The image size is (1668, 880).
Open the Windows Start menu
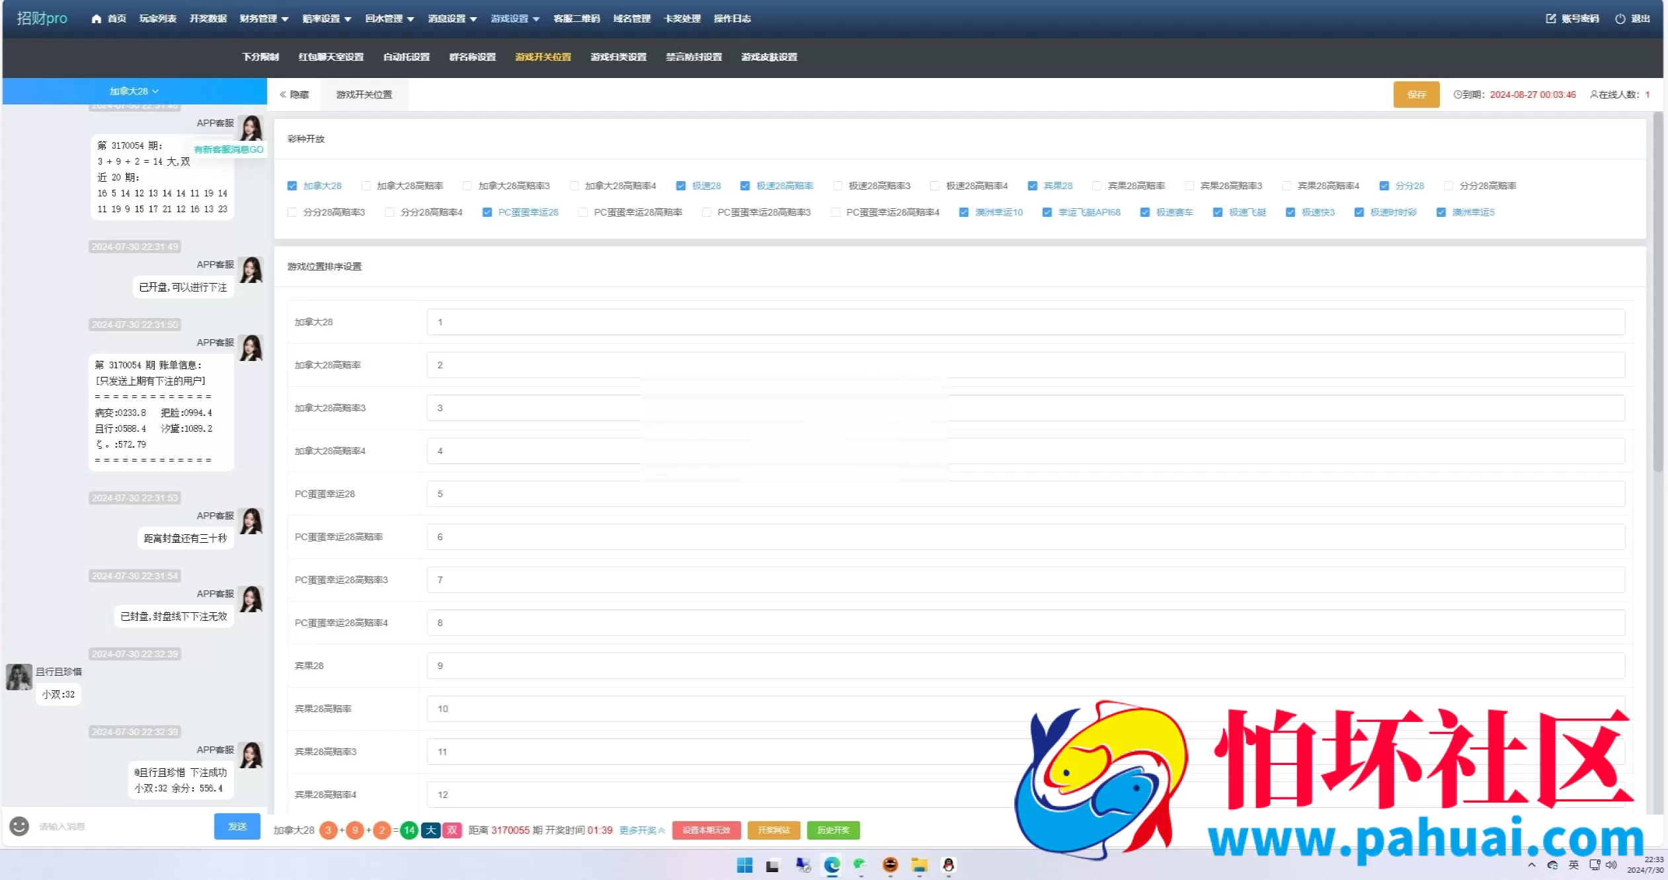(744, 865)
